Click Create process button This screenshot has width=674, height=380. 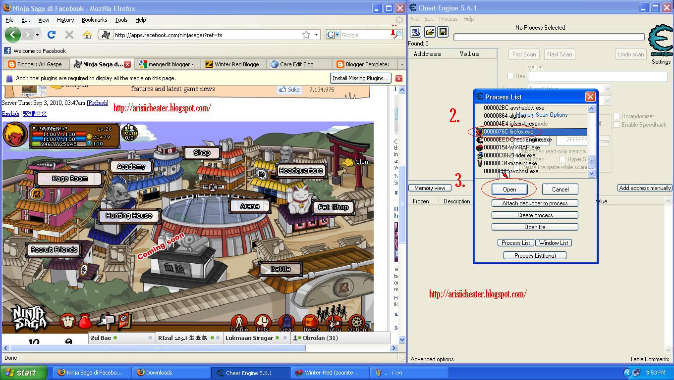click(x=535, y=215)
